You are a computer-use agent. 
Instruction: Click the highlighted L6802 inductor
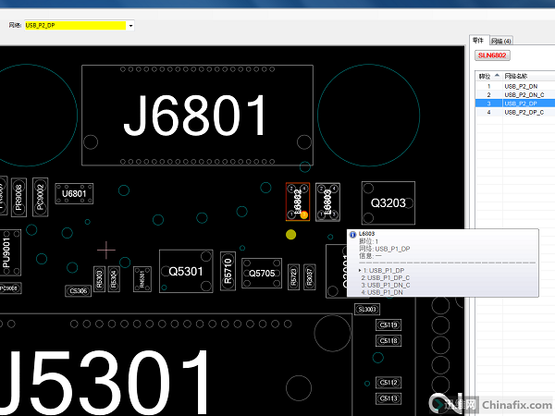[298, 202]
